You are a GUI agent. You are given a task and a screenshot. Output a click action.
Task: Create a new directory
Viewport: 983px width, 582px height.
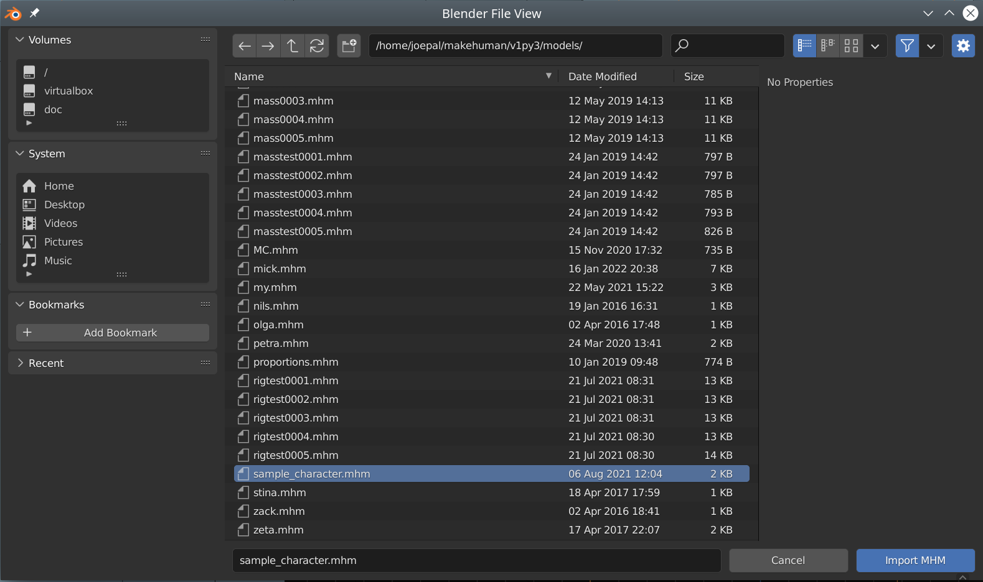[x=349, y=45]
